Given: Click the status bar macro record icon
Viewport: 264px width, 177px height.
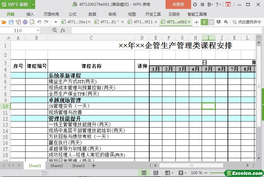Looking at the screenshot, I should click(x=44, y=173).
